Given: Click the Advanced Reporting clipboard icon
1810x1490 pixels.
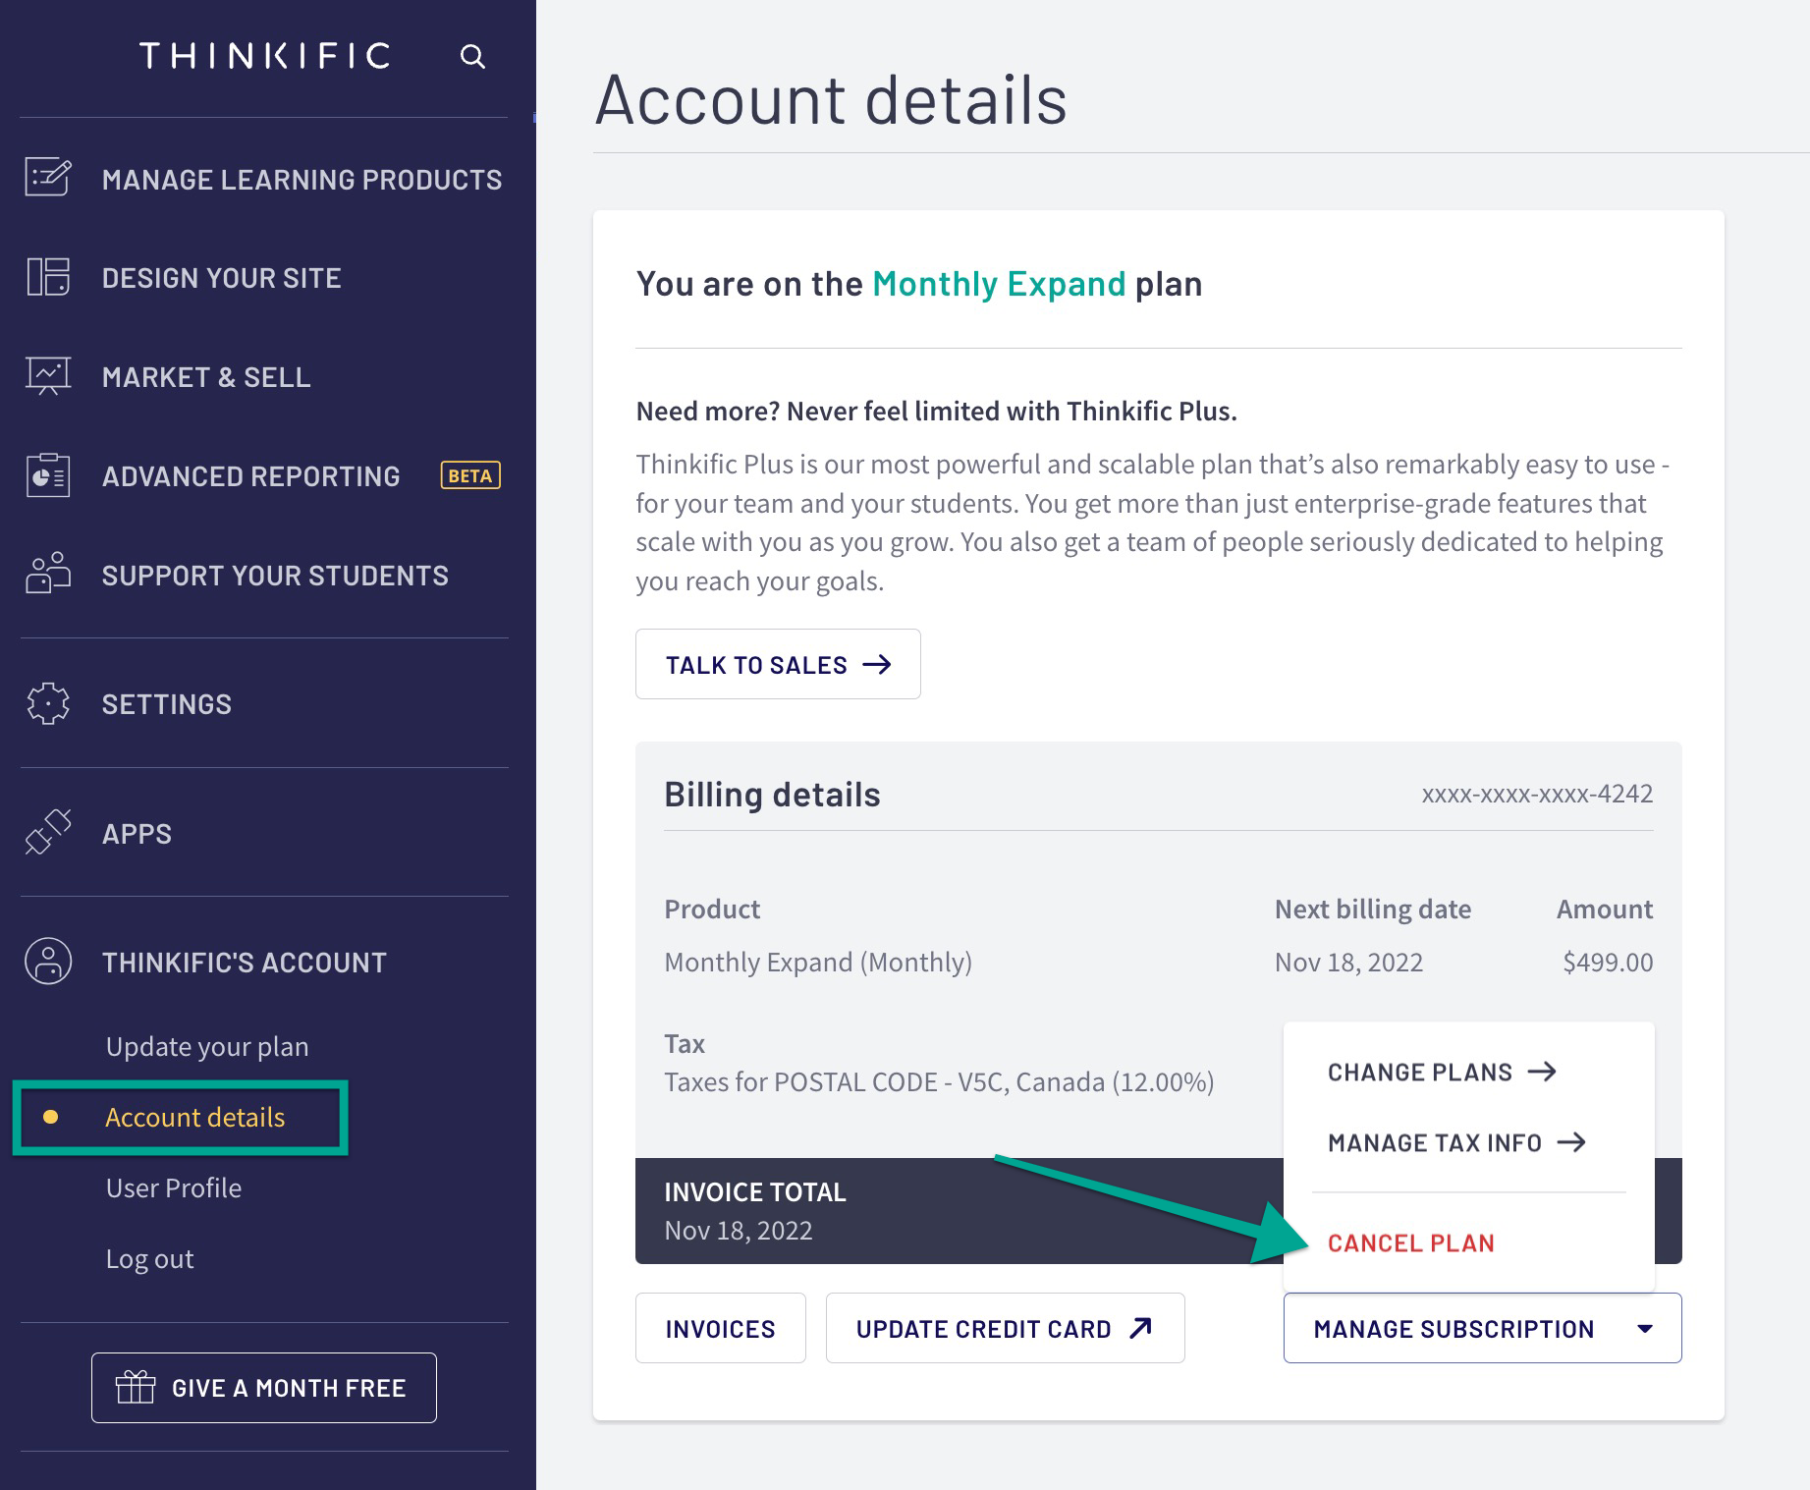Looking at the screenshot, I should [x=48, y=476].
